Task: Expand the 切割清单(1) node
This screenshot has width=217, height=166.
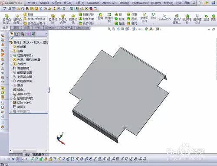Action: (x=11, y=55)
